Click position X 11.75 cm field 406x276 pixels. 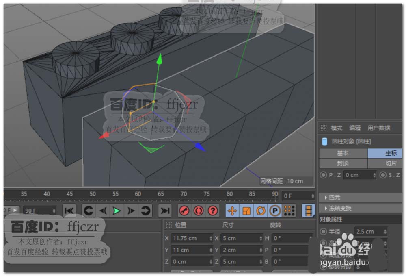click(192, 238)
